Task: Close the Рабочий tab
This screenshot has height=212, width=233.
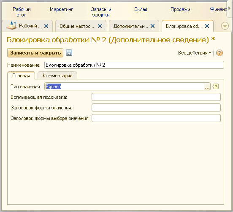Action: [46, 26]
